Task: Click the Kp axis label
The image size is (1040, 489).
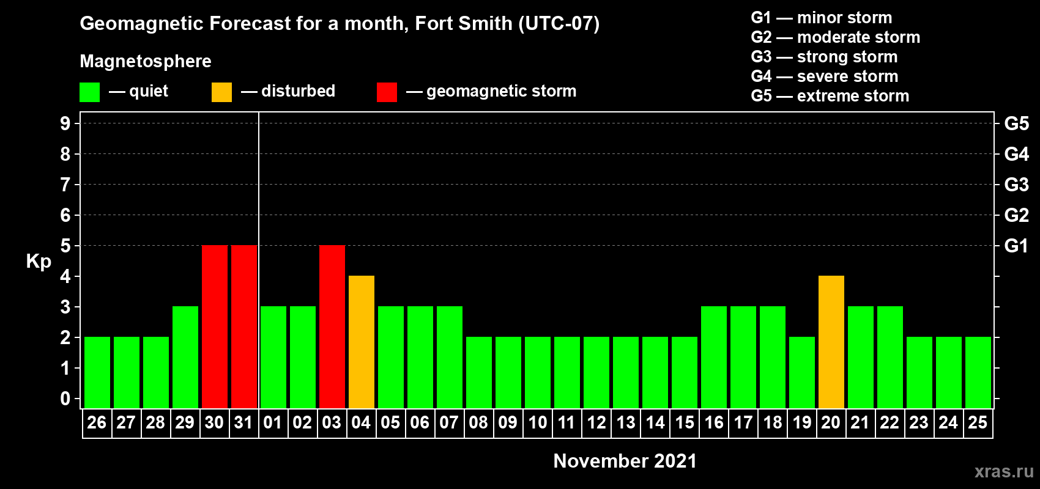Action: pyautogui.click(x=39, y=262)
